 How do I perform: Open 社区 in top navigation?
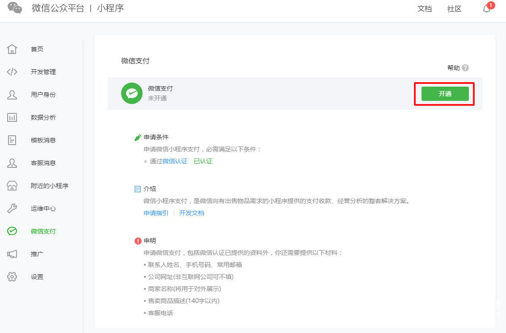[454, 9]
